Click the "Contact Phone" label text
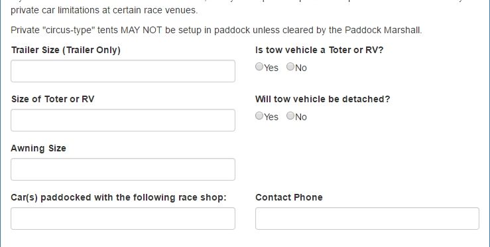This screenshot has height=247, width=490. (x=288, y=197)
